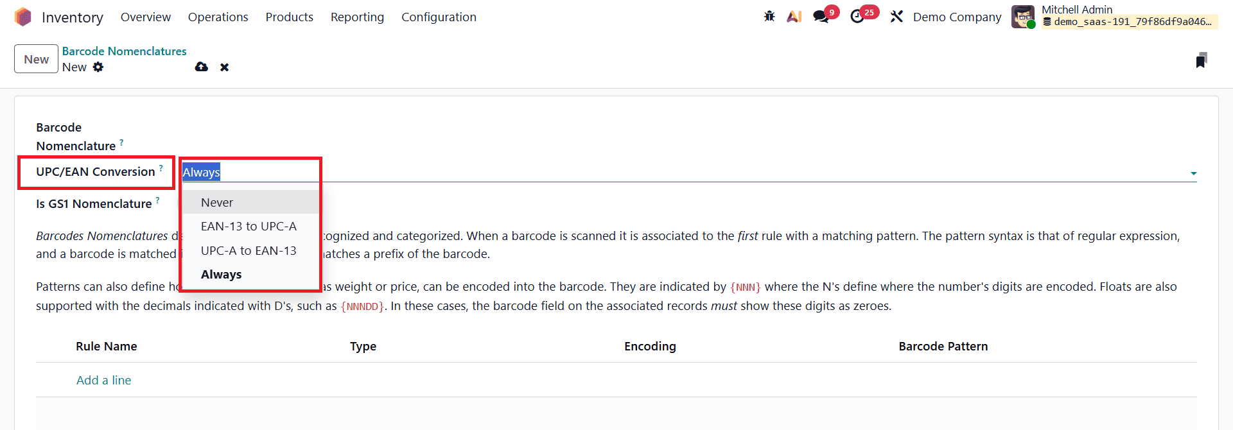
Task: Choose EAN-13 to UPC-A conversion option
Action: pyautogui.click(x=249, y=226)
